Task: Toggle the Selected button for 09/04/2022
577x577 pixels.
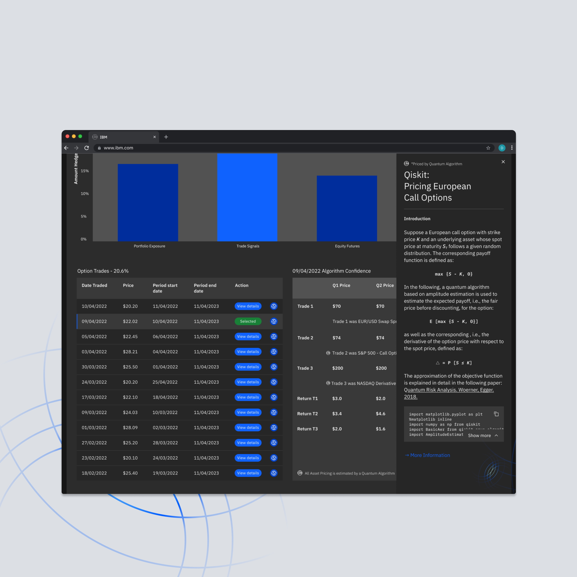Action: [248, 321]
